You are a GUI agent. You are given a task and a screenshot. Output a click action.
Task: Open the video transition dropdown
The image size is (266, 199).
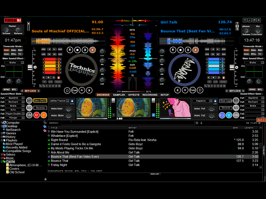click(x=68, y=101)
